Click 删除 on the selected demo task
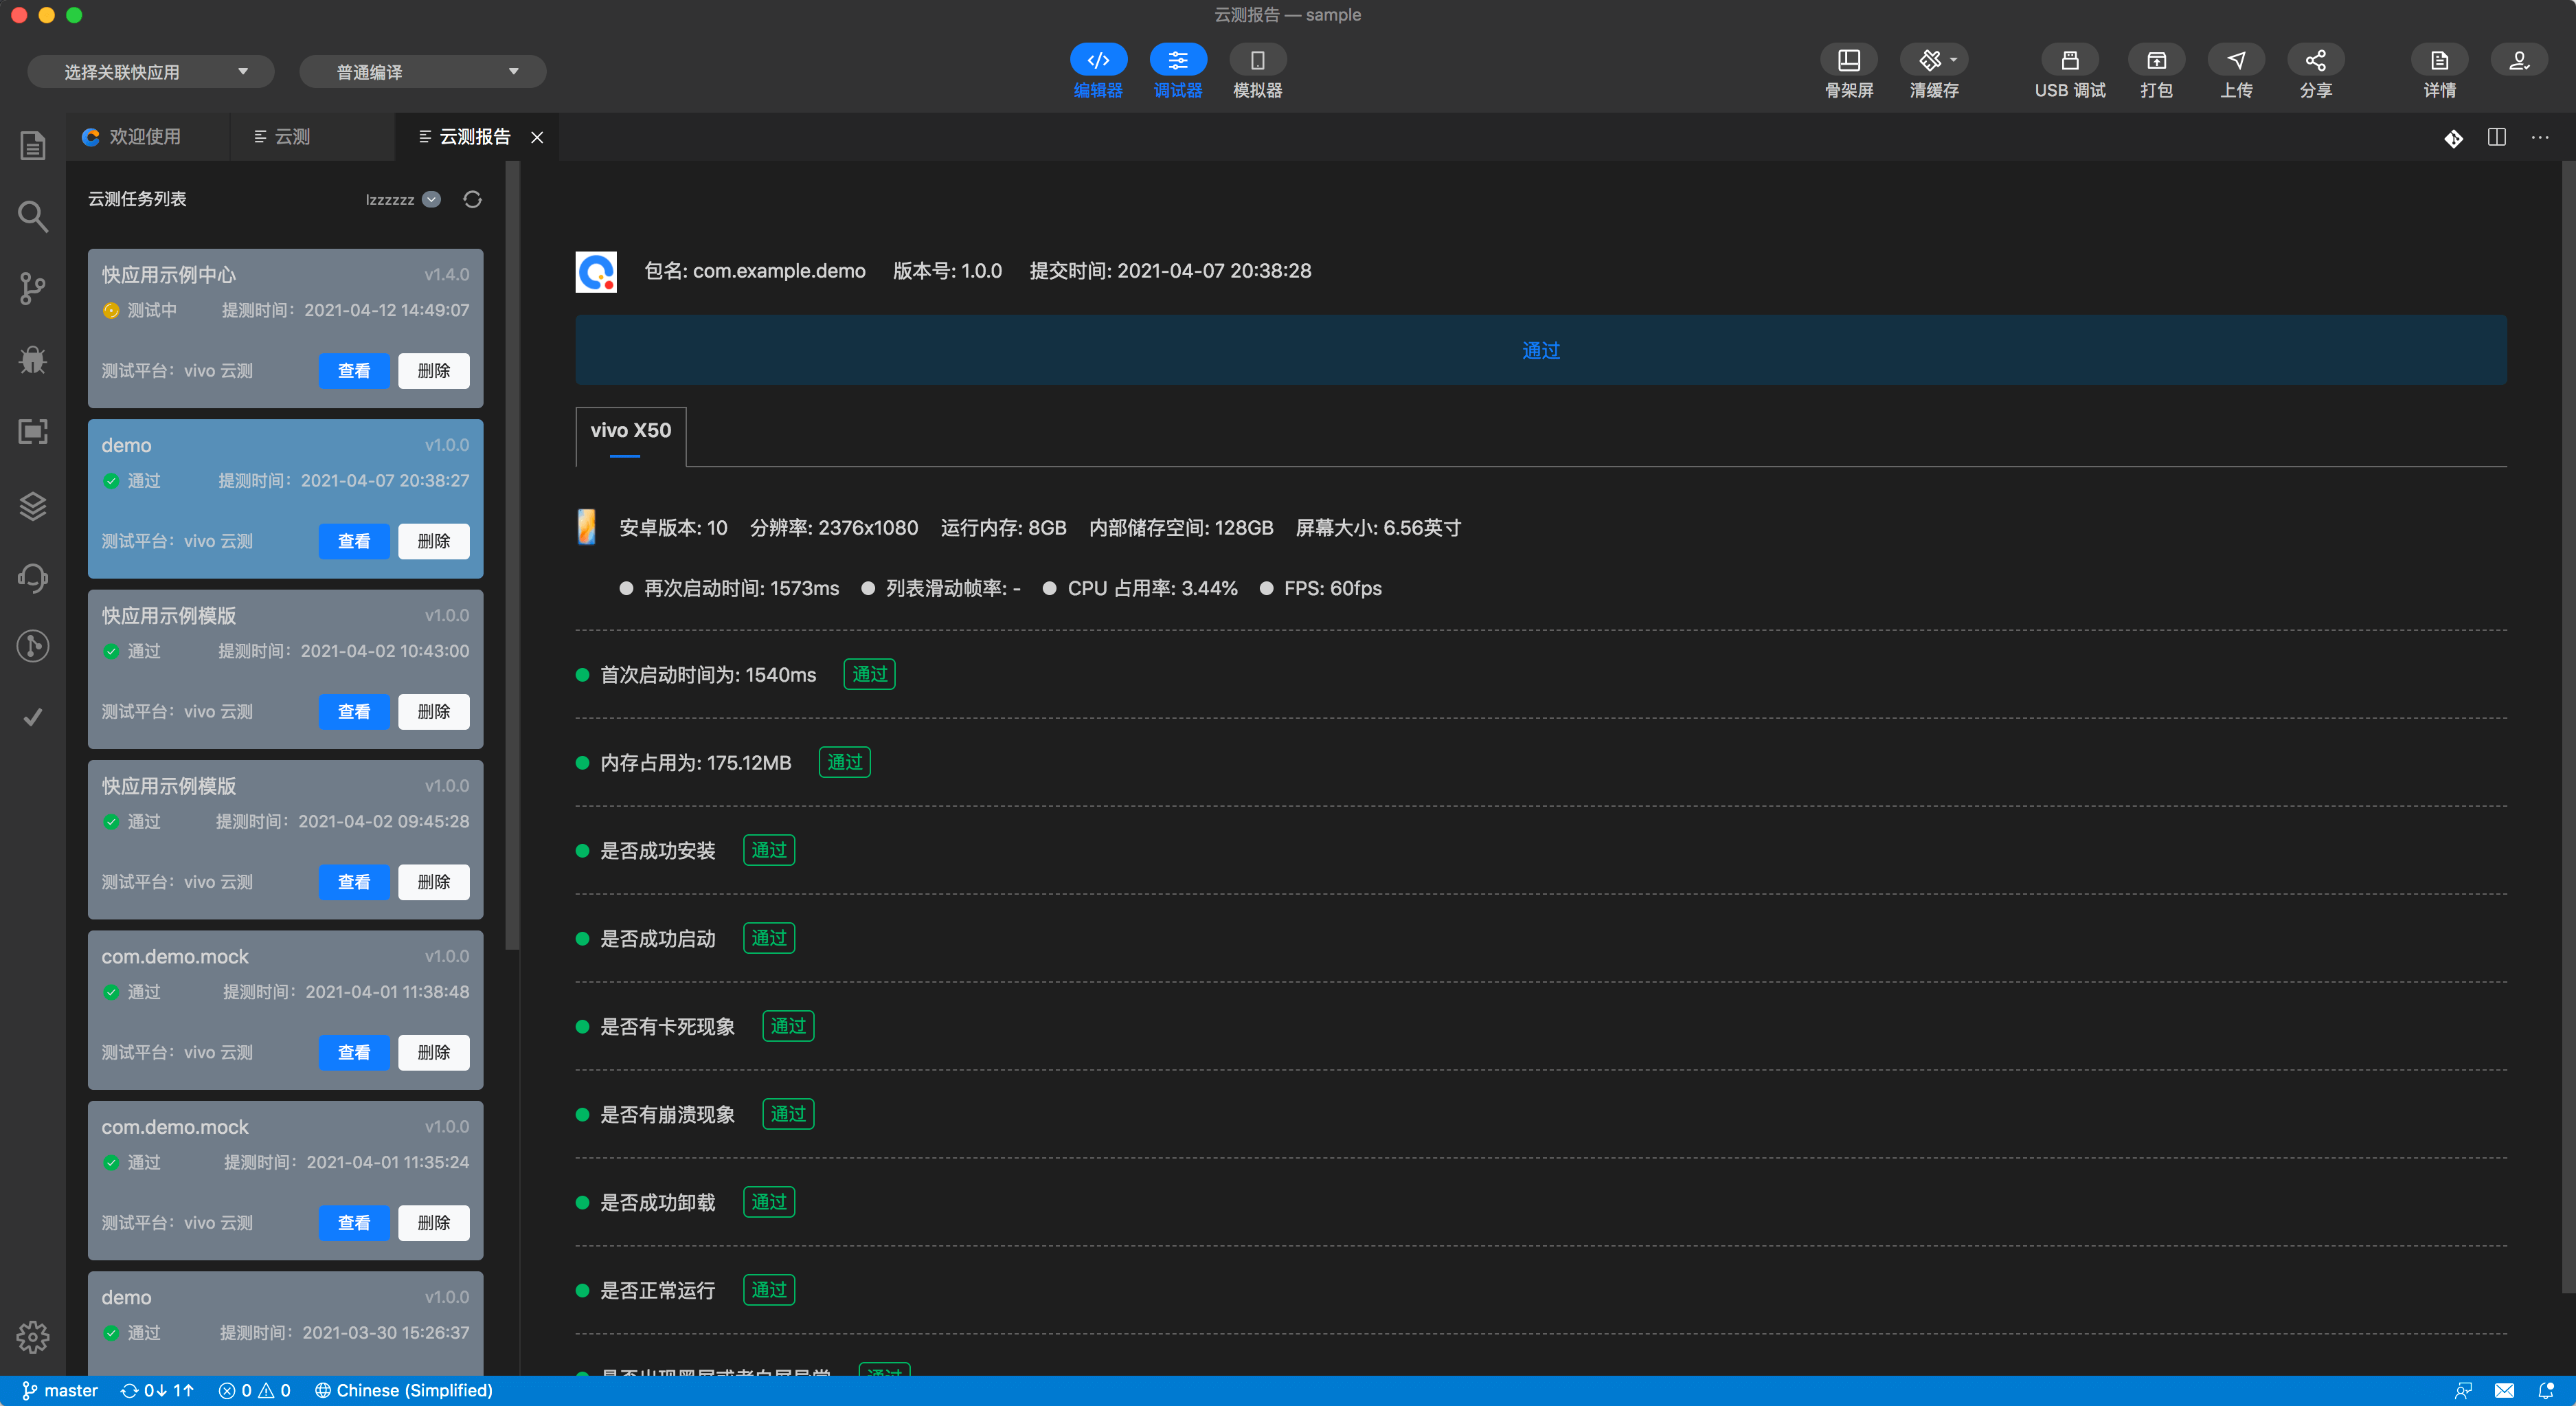 [433, 542]
